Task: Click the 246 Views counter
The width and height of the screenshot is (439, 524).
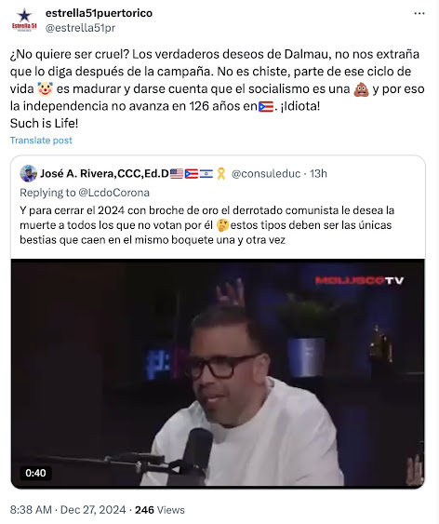Action: point(160,510)
